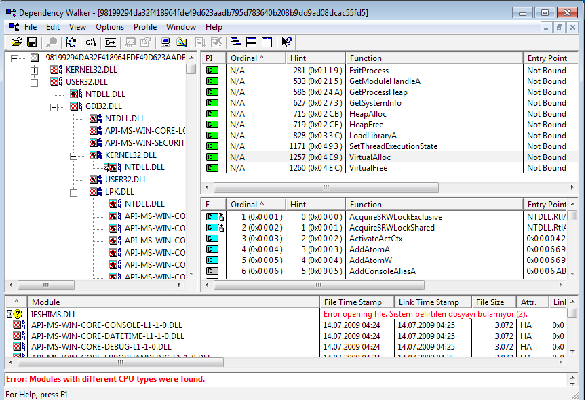Tile windows horizontally via toolbar icon

coord(252,42)
